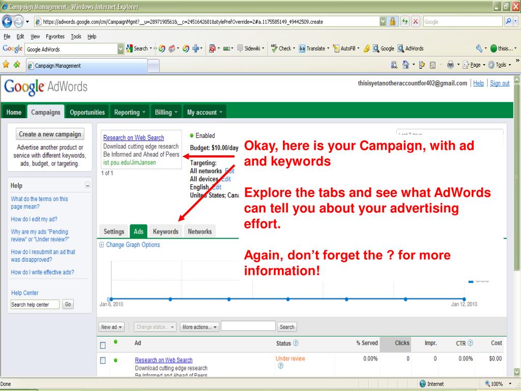Click the blue plus share icon in Google Toolbar
Screen dimensions: 521x391
(x=196, y=48)
